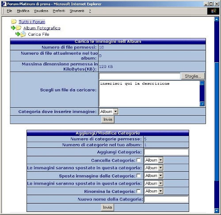Click the green arrow beside Album Fotografico

[13, 28]
